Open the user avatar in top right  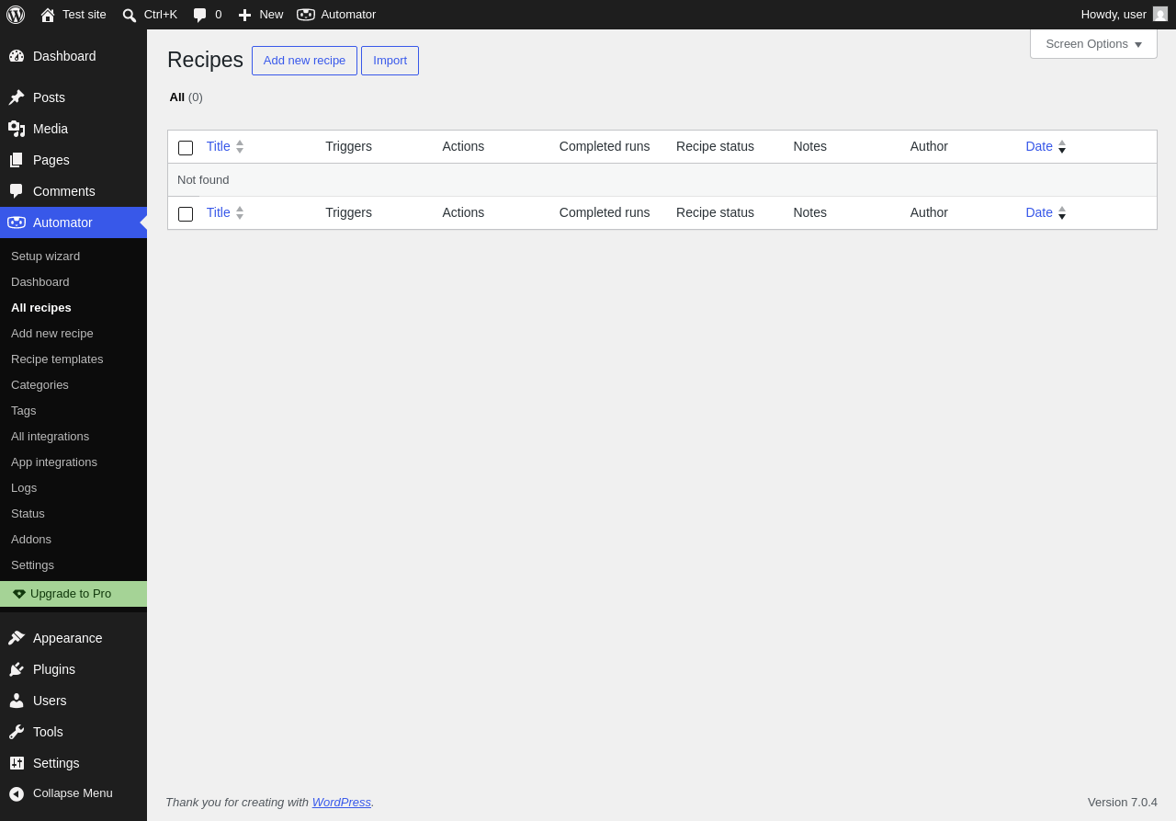(x=1160, y=14)
